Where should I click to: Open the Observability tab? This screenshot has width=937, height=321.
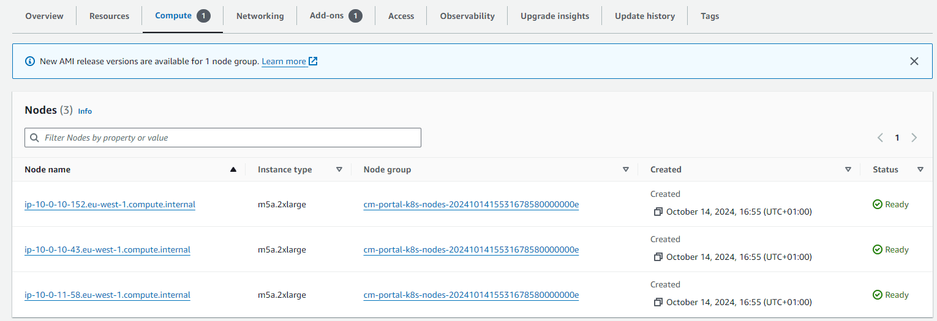pyautogui.click(x=467, y=16)
